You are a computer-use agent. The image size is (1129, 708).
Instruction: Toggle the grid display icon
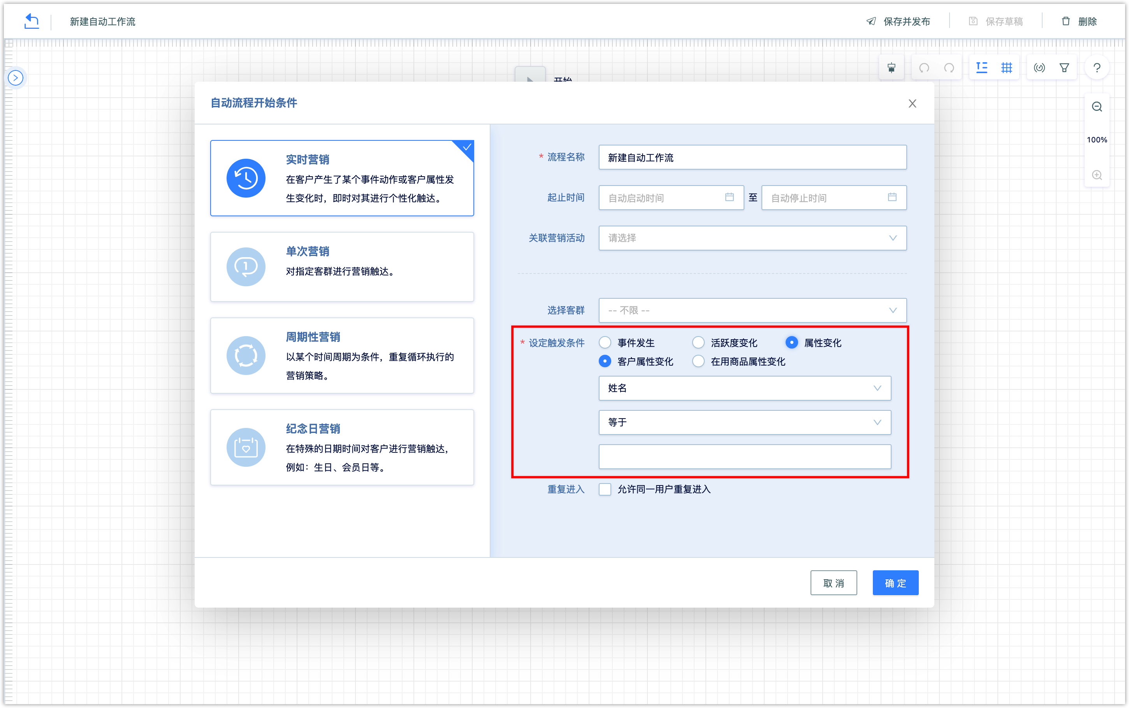tap(1006, 68)
